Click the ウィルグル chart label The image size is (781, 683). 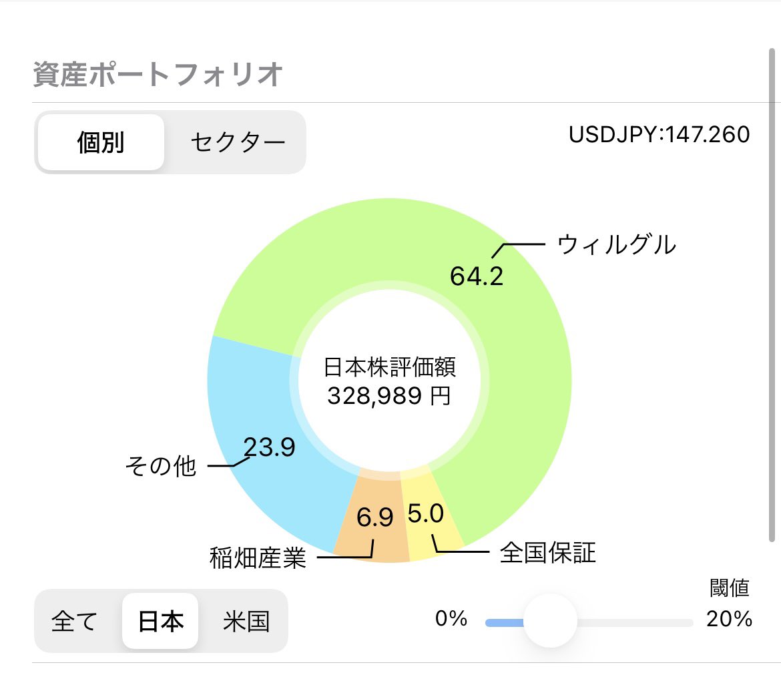coord(616,245)
